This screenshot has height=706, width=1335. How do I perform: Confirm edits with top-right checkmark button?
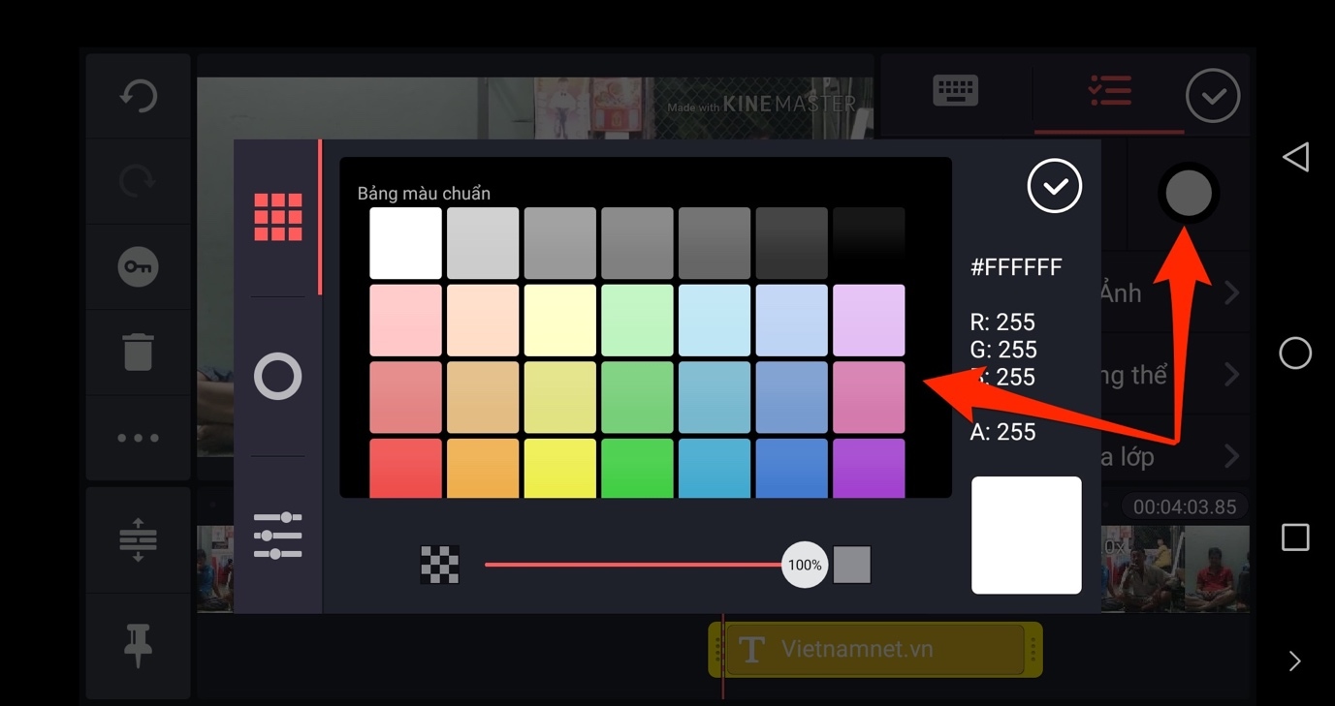click(x=1213, y=96)
